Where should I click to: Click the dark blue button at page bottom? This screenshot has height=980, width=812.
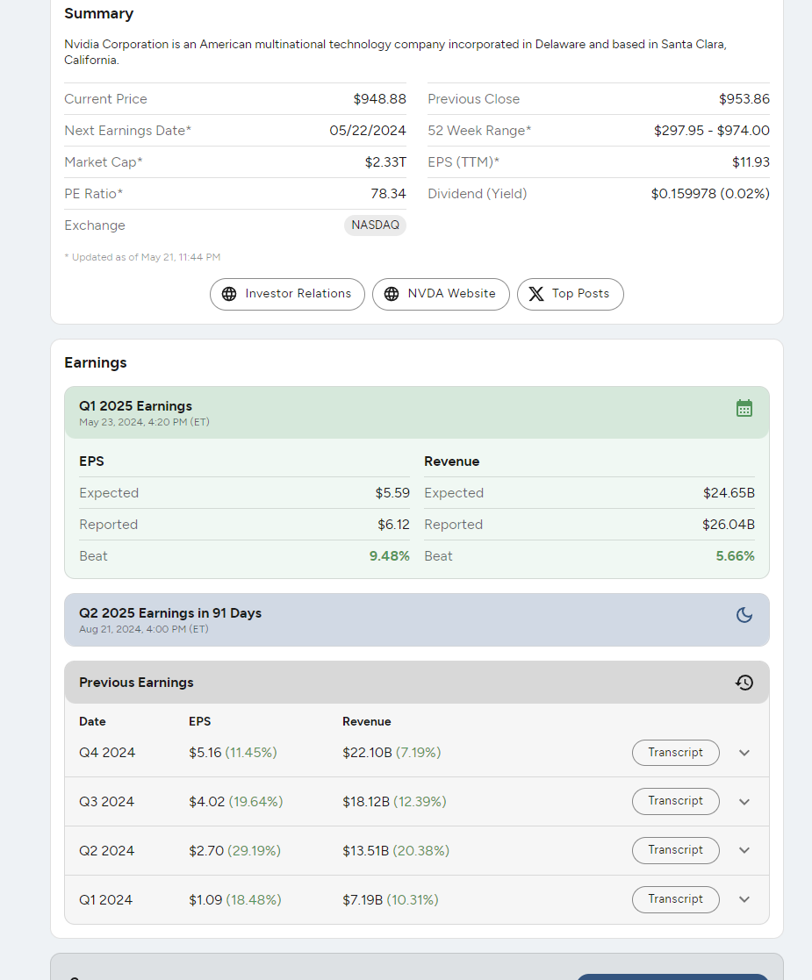click(x=672, y=976)
